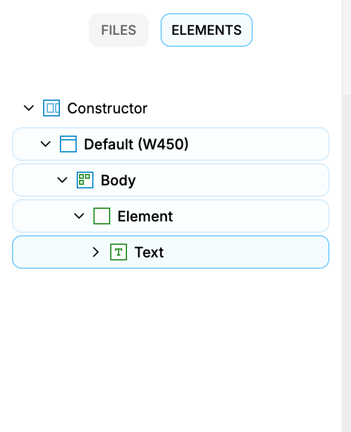Click the Default (W450) window icon
The width and height of the screenshot is (351, 432).
coord(68,144)
